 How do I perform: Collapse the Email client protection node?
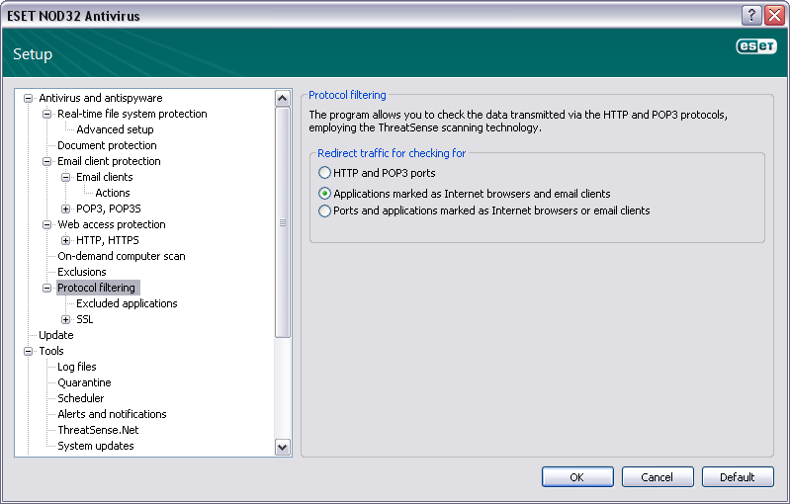tap(46, 162)
